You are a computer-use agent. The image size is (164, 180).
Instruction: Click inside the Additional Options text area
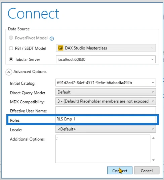point(103,149)
